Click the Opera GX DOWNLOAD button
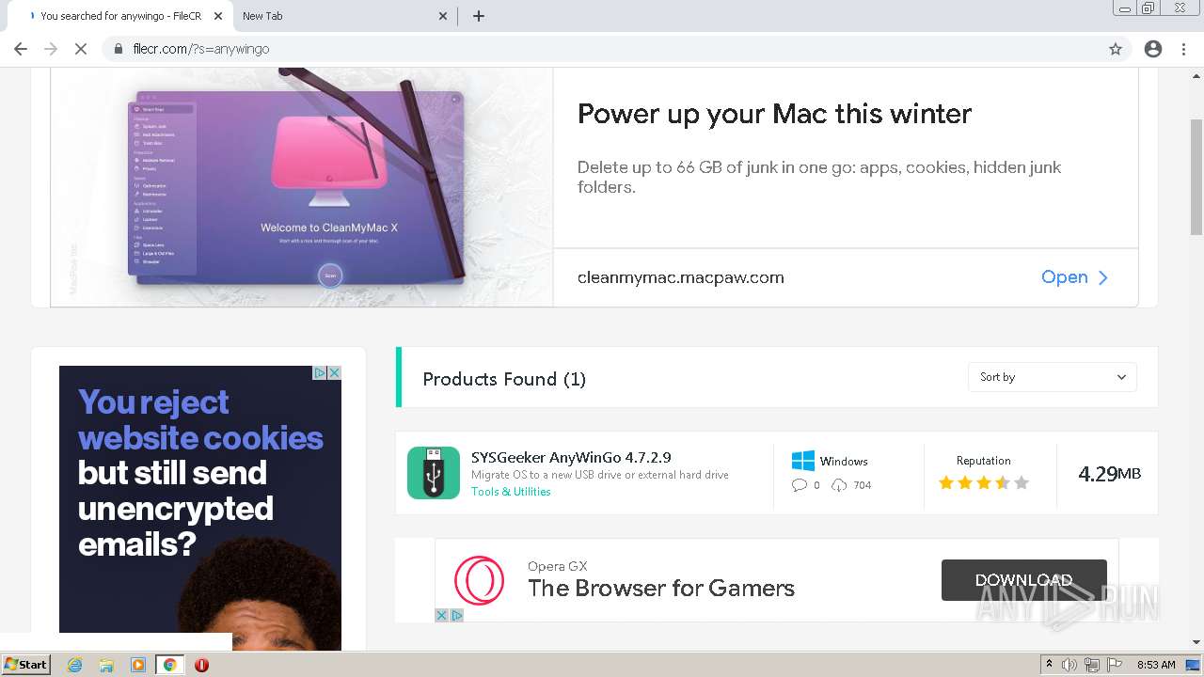The image size is (1204, 677). pyautogui.click(x=1024, y=580)
